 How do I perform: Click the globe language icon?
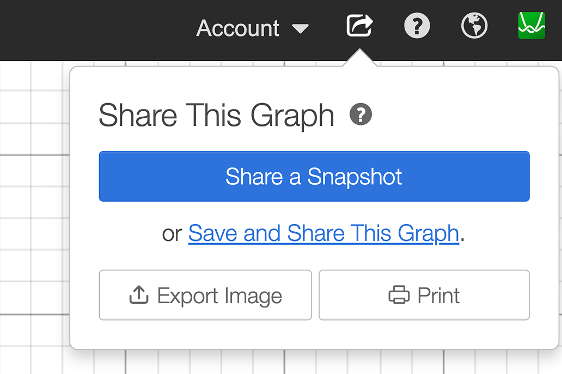[474, 26]
